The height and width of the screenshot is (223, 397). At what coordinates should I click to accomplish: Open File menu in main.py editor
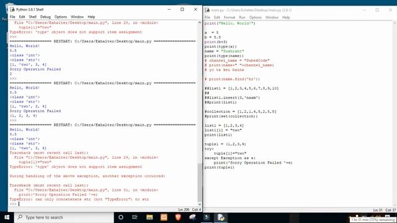(207, 17)
